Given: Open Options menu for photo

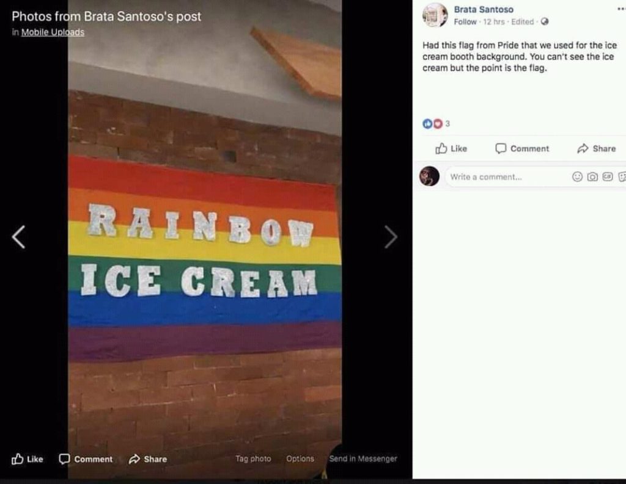Looking at the screenshot, I should [300, 458].
